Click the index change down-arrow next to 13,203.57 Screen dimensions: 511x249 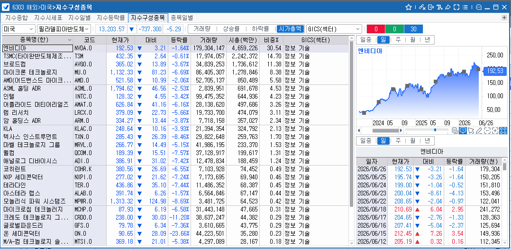pos(132,29)
